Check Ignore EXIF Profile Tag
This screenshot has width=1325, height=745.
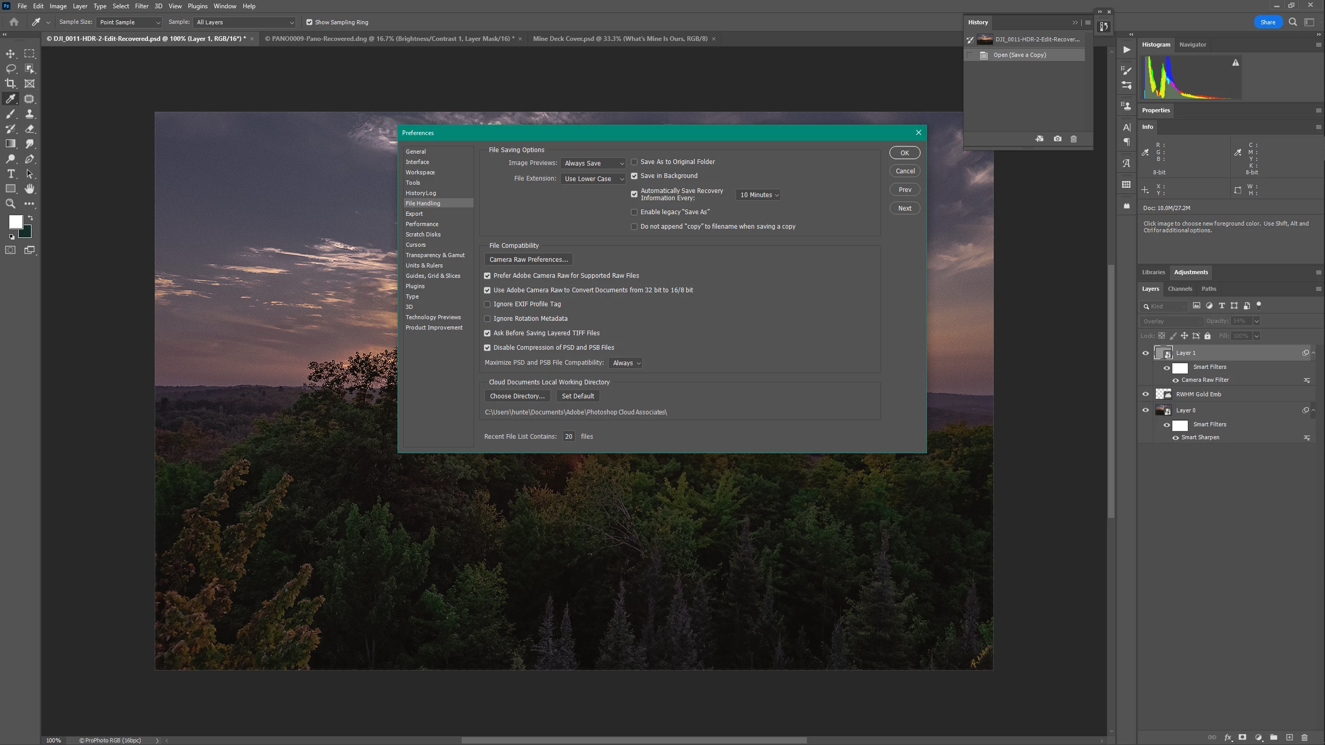point(487,304)
